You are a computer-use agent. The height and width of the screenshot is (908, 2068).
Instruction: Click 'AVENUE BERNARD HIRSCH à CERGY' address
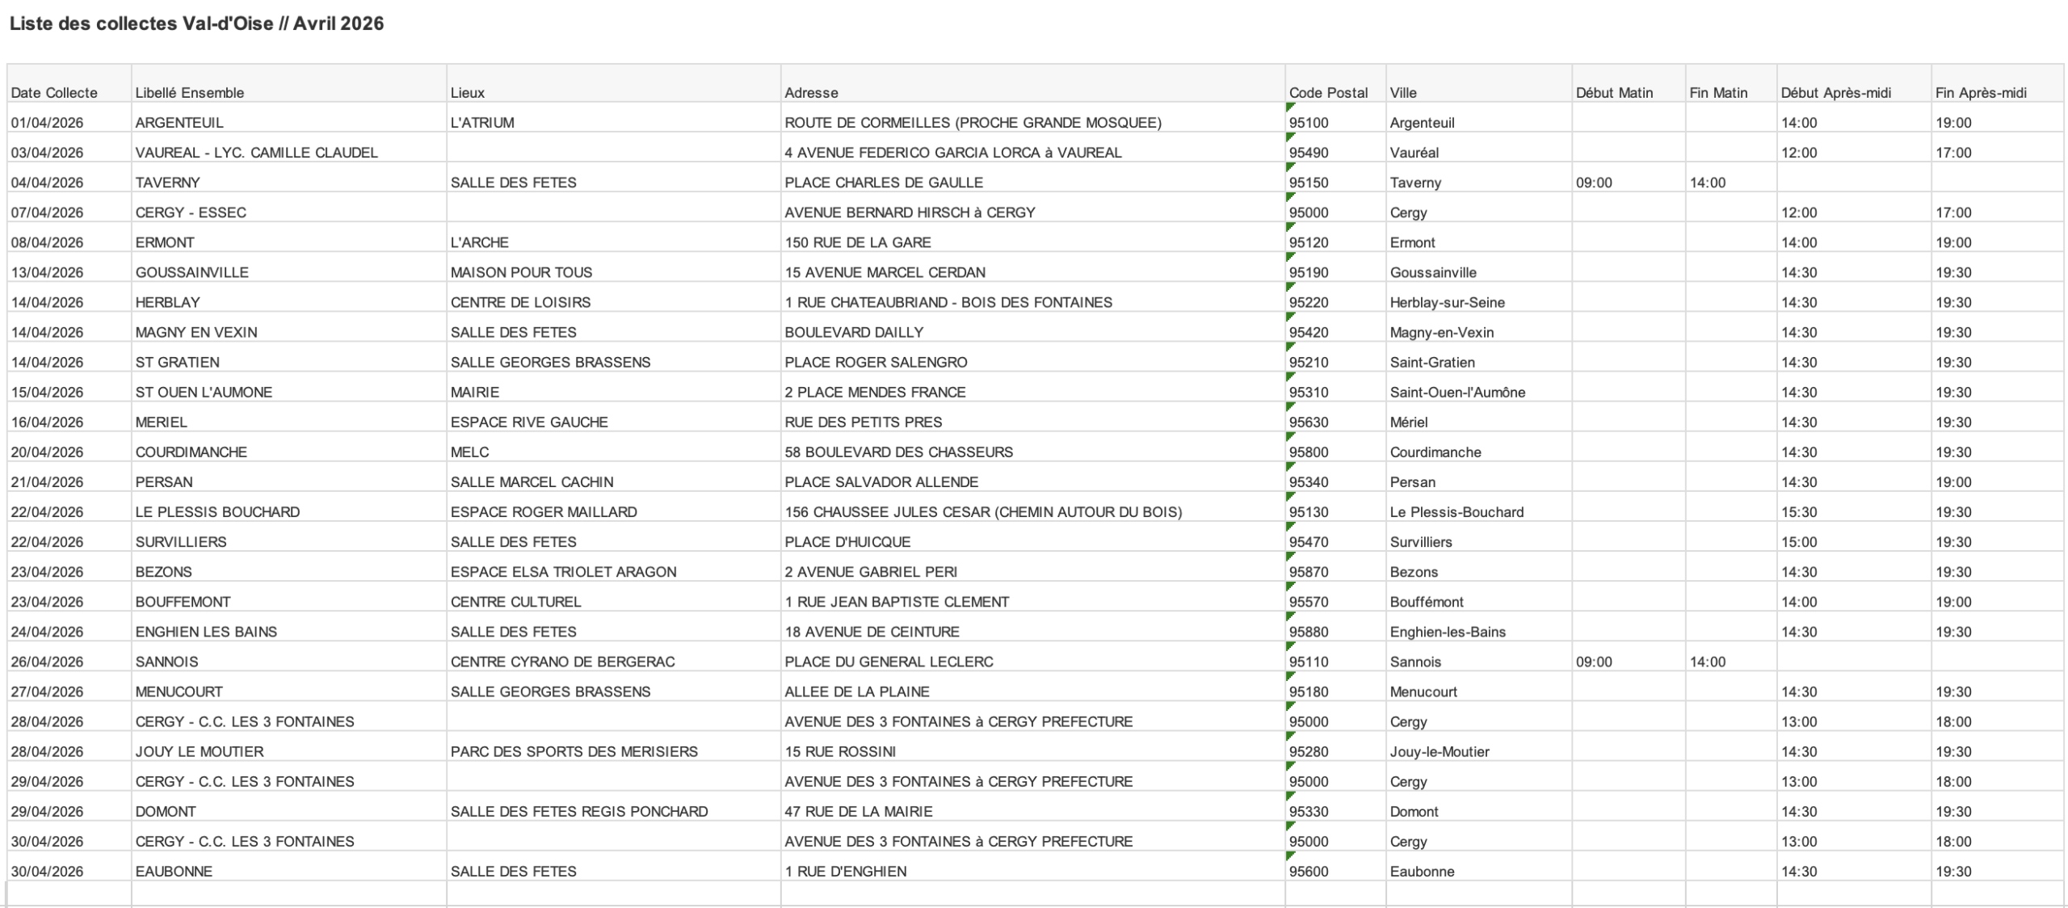click(x=910, y=212)
